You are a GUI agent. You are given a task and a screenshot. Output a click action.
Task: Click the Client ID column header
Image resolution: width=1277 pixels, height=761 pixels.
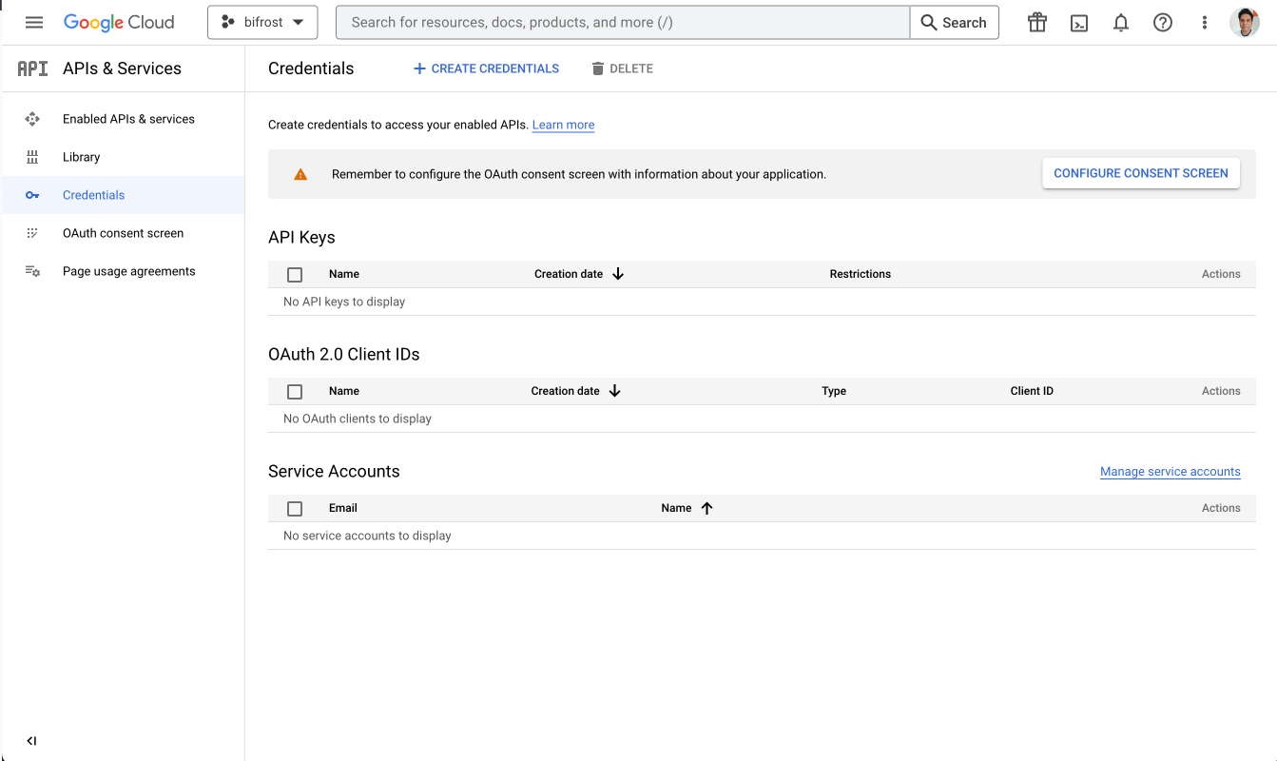click(x=1032, y=391)
